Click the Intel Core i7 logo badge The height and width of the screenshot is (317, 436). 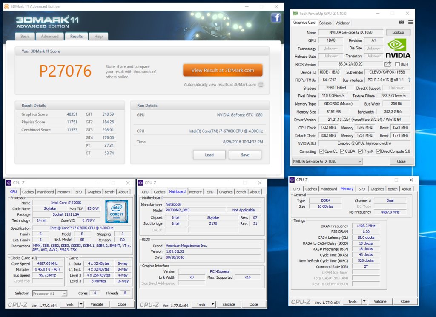point(117,211)
